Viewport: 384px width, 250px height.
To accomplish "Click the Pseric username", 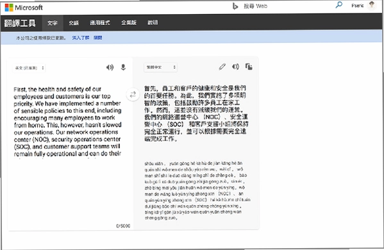I will point(358,6).
